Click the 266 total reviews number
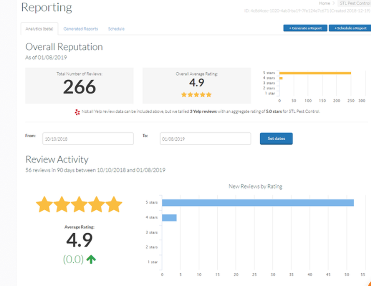Image resolution: width=371 pixels, height=286 pixels. 79,87
